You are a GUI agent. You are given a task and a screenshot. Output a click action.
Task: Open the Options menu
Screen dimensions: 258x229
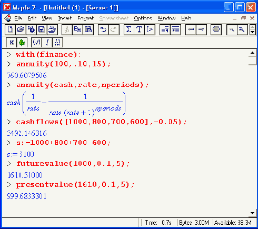[143, 18]
